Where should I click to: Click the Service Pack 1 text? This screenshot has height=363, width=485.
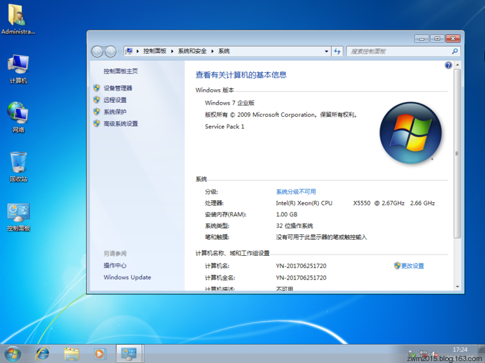tap(224, 127)
